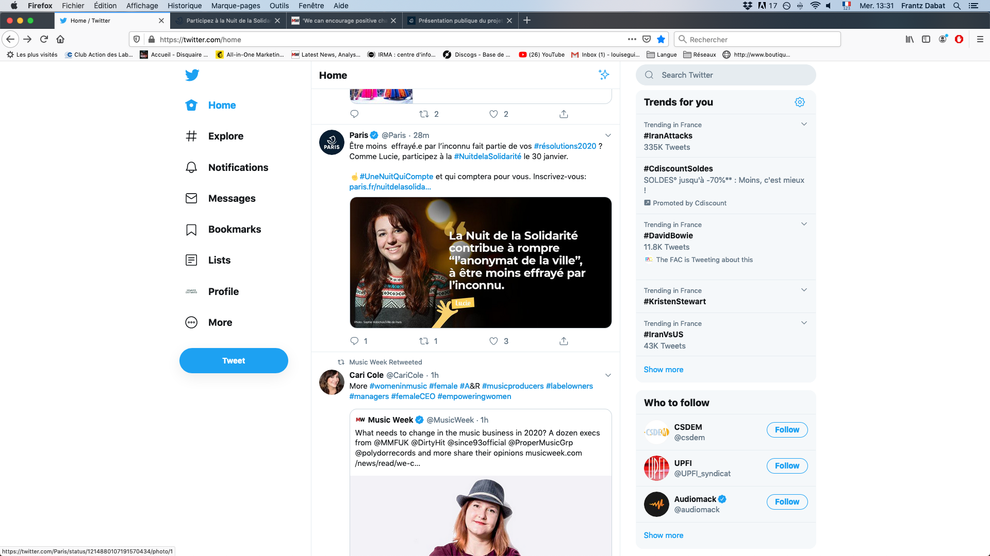Click the blue Tweet button
The image size is (990, 556).
[234, 360]
